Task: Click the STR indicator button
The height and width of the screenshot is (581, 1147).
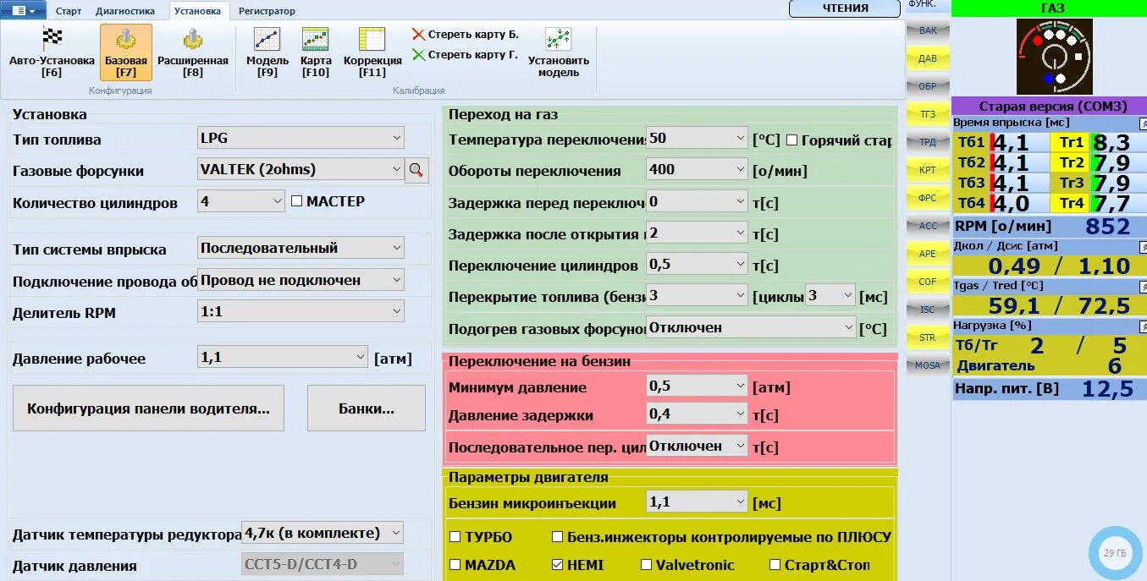Action: 928,337
